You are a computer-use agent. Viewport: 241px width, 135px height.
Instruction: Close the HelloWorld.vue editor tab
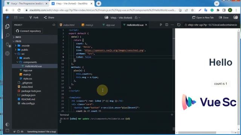(x=146, y=25)
